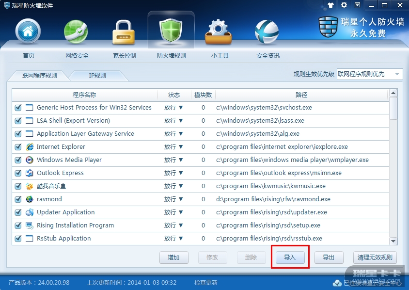This screenshot has height=290, width=409.
Task: Click the cloud security center status icon
Action: point(337,283)
